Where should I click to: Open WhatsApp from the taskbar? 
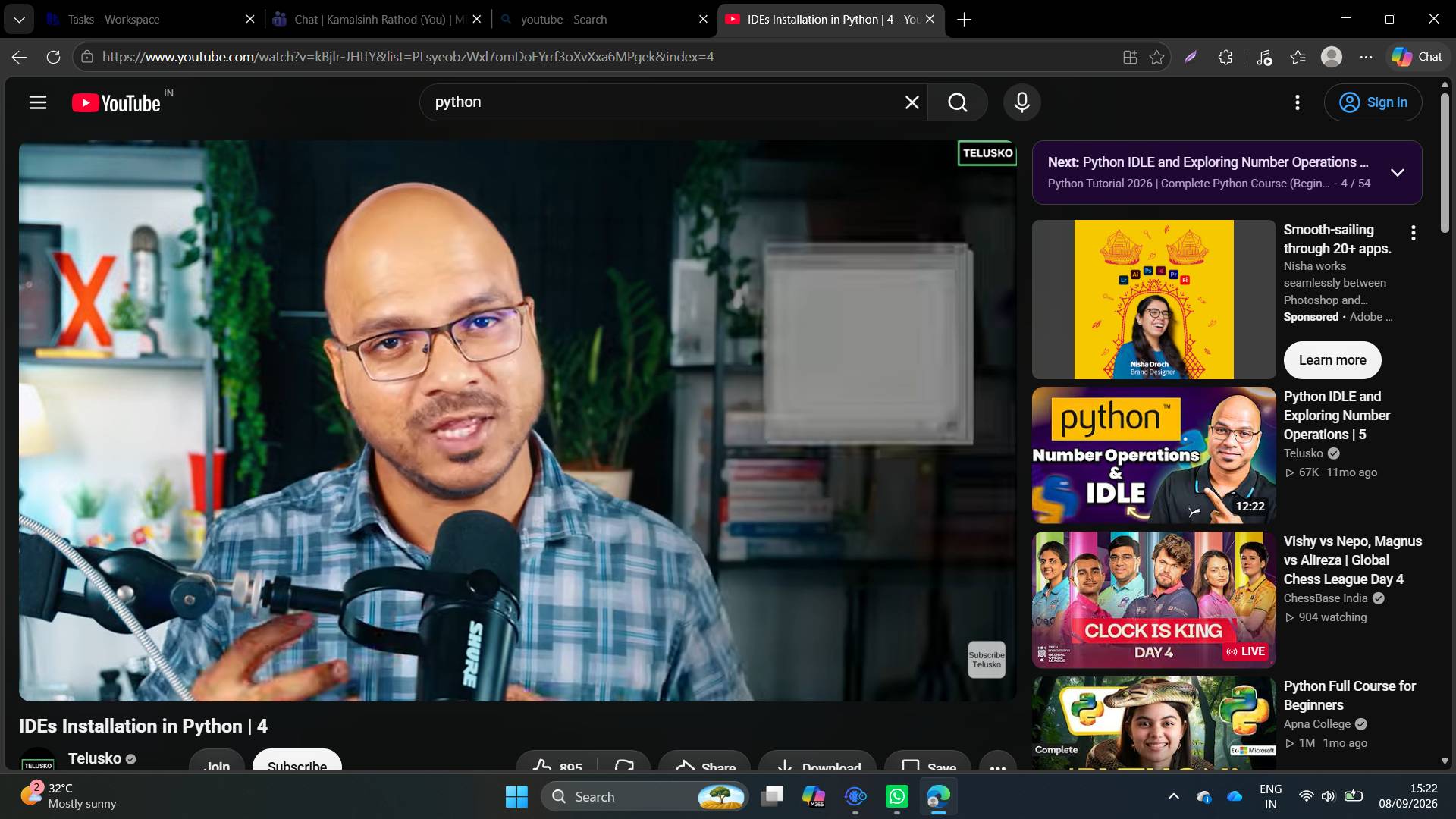pos(897,796)
